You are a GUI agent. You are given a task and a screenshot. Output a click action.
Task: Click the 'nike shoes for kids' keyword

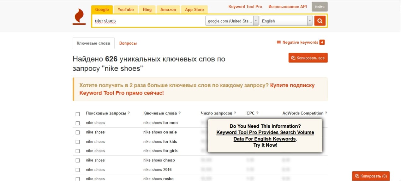(160, 141)
